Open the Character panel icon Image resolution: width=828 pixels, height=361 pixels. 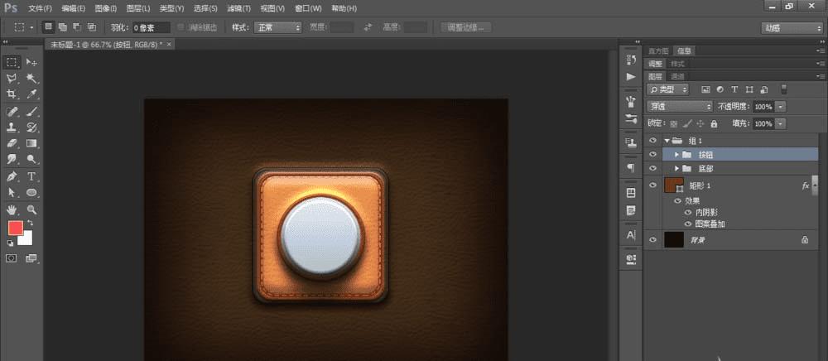(630, 234)
